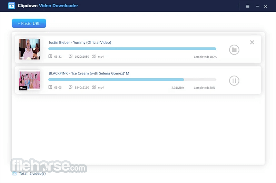
Task: Click the Yummy download progress bar
Action: click(x=132, y=49)
